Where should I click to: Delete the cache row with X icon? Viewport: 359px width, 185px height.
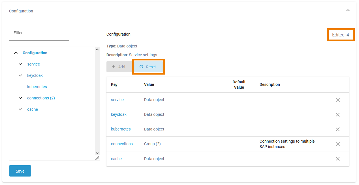point(337,159)
